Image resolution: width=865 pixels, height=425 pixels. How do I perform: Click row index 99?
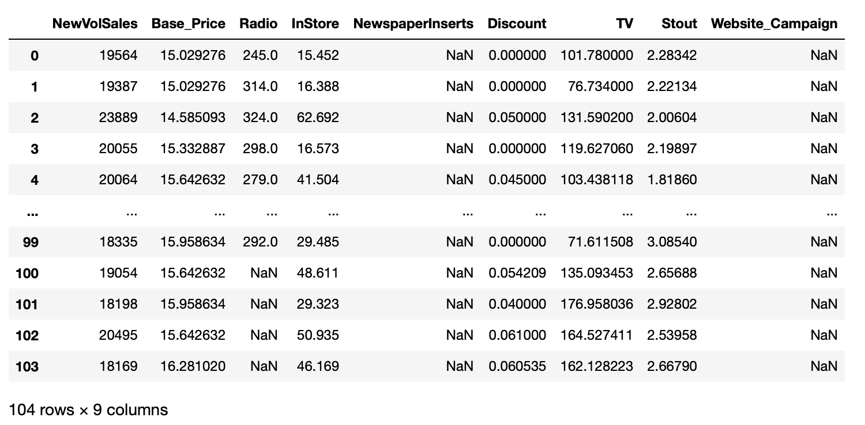tap(31, 242)
